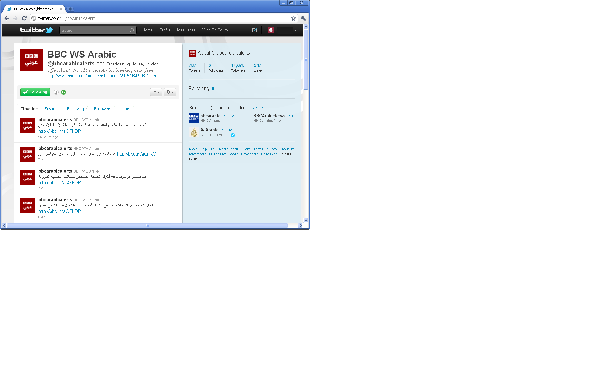The image size is (600, 374).
Task: Click the BBC WS Arabic profile picture
Action: 31,60
